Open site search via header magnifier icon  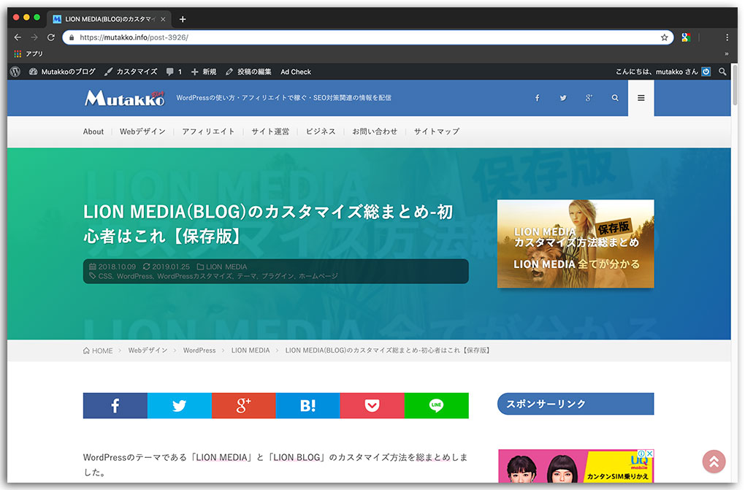(615, 98)
